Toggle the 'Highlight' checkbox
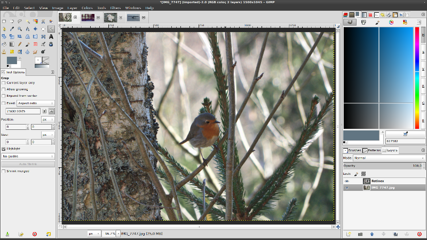The image size is (427, 240). [x=4, y=149]
